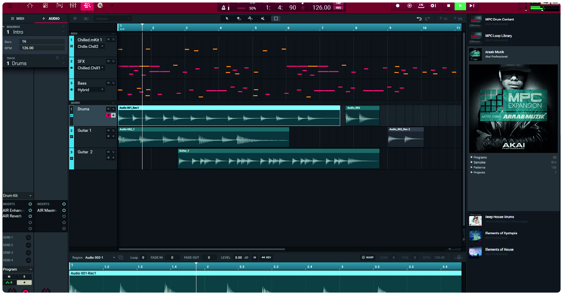Click the align-left lines icon near Volume
563x295 pixels.
[x=75, y=18]
